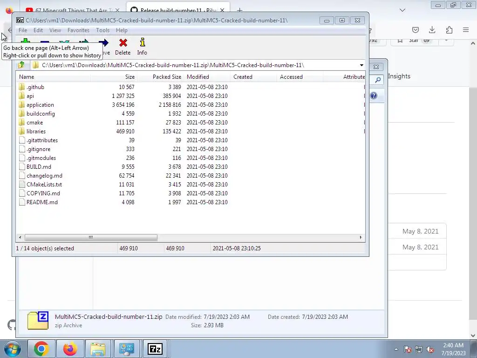Click the blue help icon in Explorer window

(x=374, y=96)
